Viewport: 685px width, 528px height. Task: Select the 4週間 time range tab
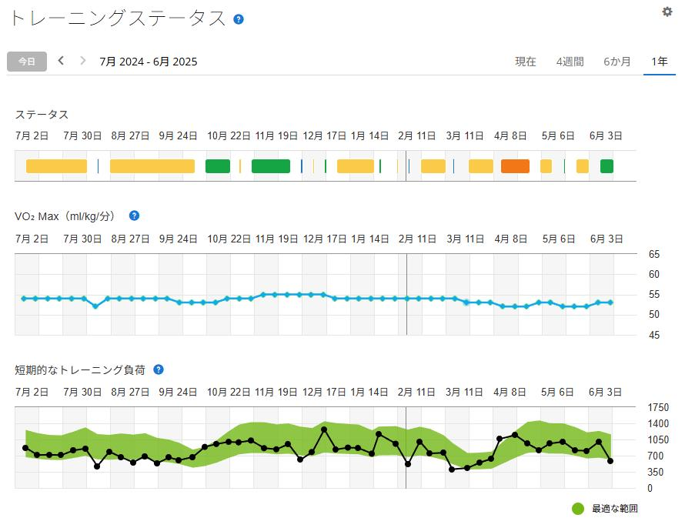(x=570, y=62)
